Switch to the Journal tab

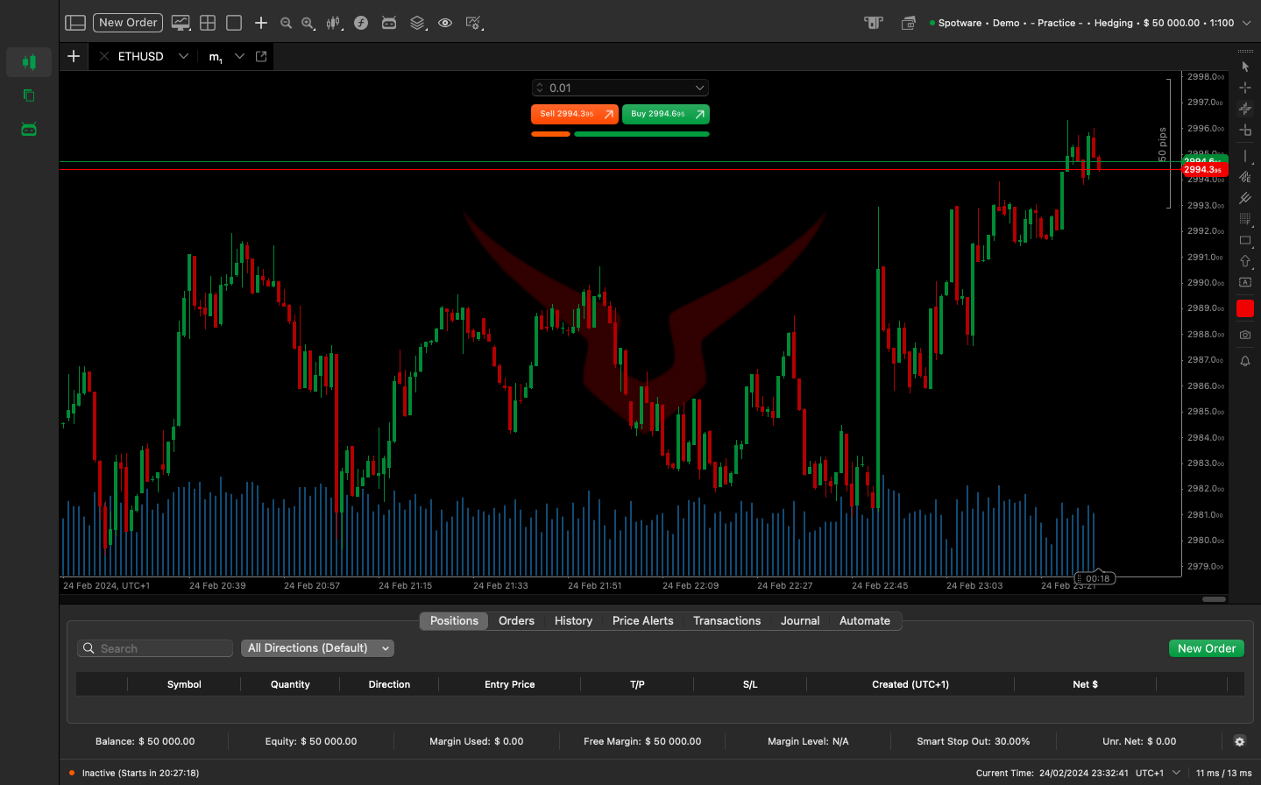point(800,620)
